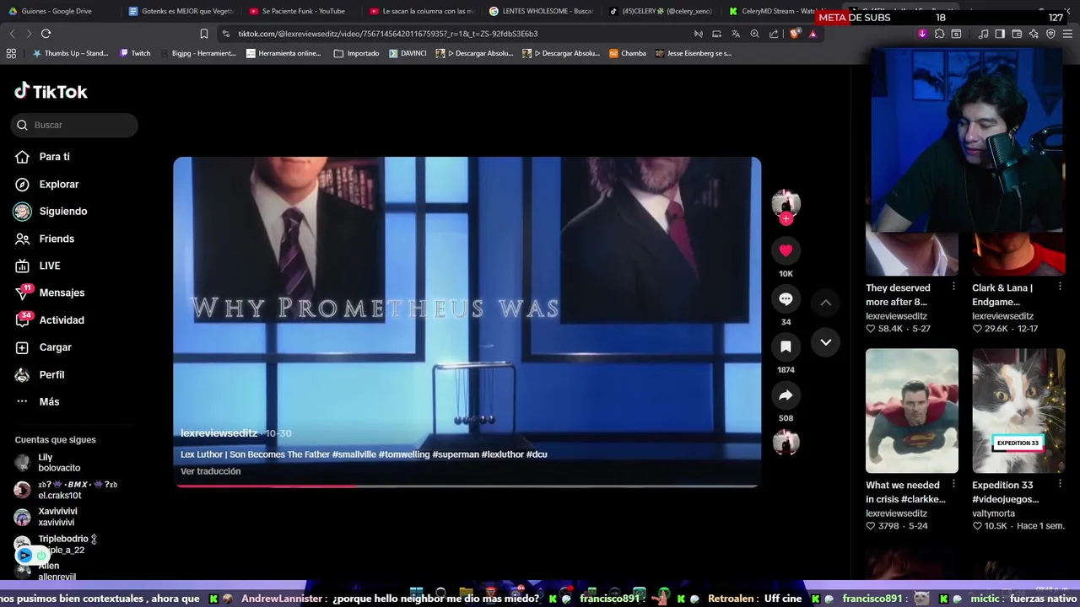Image resolution: width=1080 pixels, height=607 pixels.
Task: Open options for 'They deserved more after 8...'
Action: tap(953, 287)
